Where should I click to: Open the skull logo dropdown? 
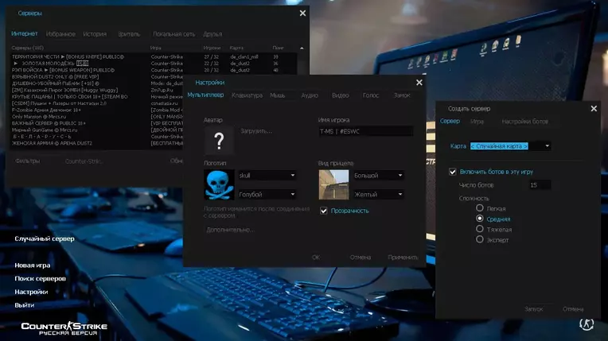click(267, 176)
